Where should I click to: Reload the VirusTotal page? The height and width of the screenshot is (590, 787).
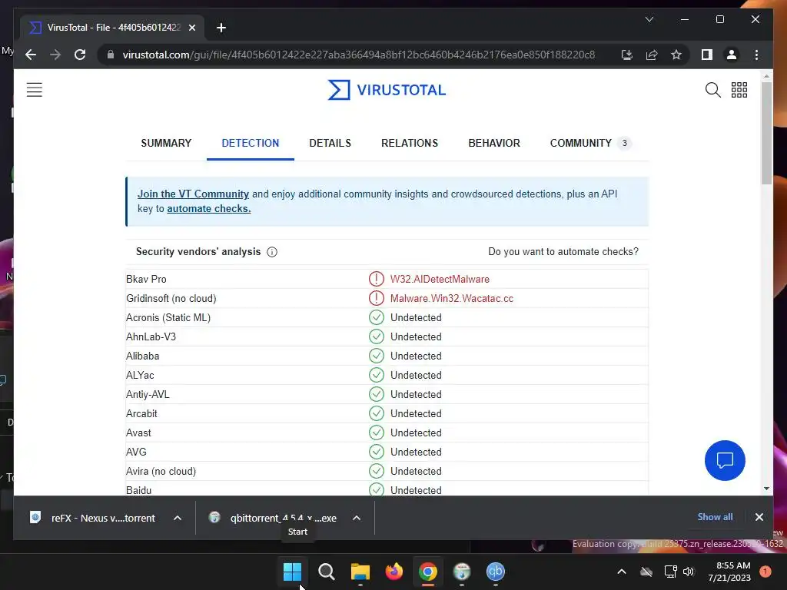(x=80, y=55)
